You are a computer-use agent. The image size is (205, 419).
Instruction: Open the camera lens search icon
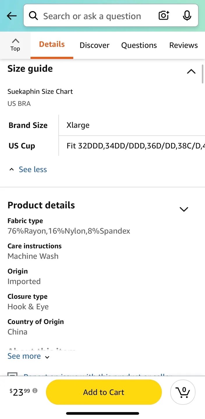tap(164, 16)
